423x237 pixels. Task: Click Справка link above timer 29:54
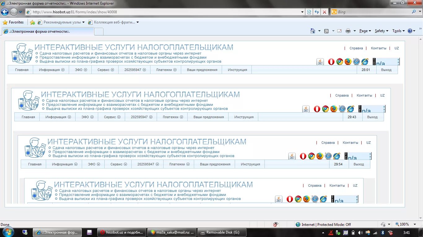click(328, 143)
